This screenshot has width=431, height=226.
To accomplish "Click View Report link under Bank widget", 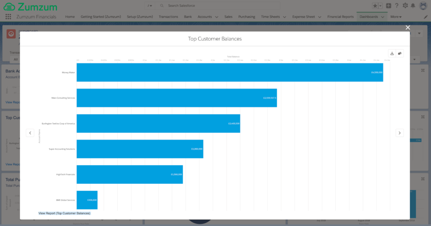I will point(13,102).
